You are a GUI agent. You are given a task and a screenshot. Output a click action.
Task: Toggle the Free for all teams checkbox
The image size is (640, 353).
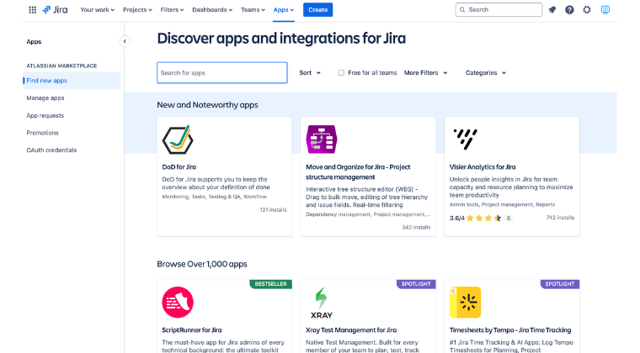pyautogui.click(x=341, y=73)
